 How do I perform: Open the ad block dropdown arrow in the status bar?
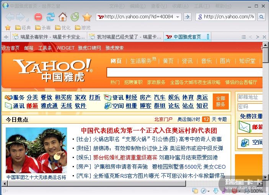click(239, 191)
